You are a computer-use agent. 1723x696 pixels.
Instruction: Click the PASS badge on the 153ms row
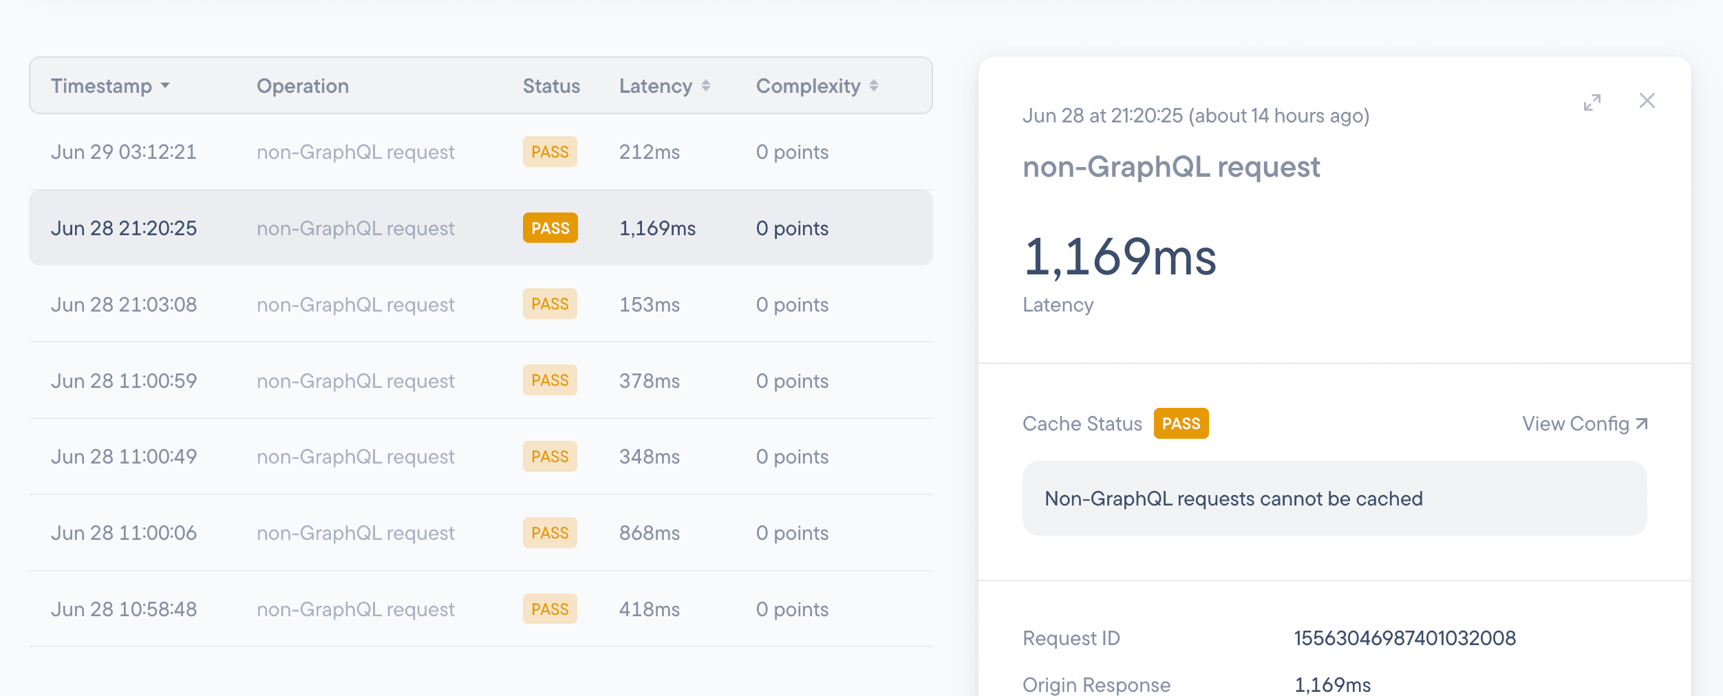(x=550, y=304)
